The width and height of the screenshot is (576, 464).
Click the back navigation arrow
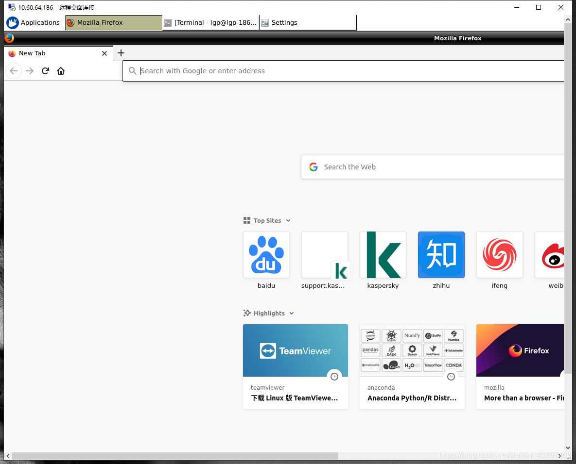coord(14,71)
